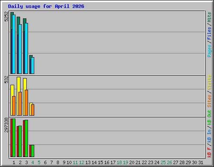
Task: Click day label 31 on the x-axis
Action: 201,162
